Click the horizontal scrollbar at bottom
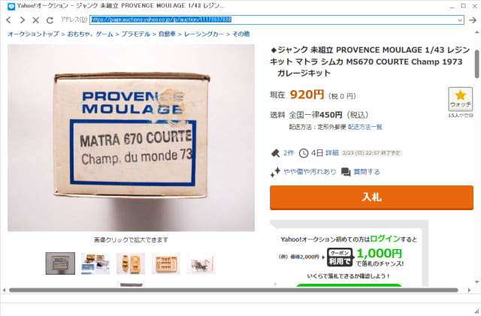The width and height of the screenshot is (481, 316). 234,290
